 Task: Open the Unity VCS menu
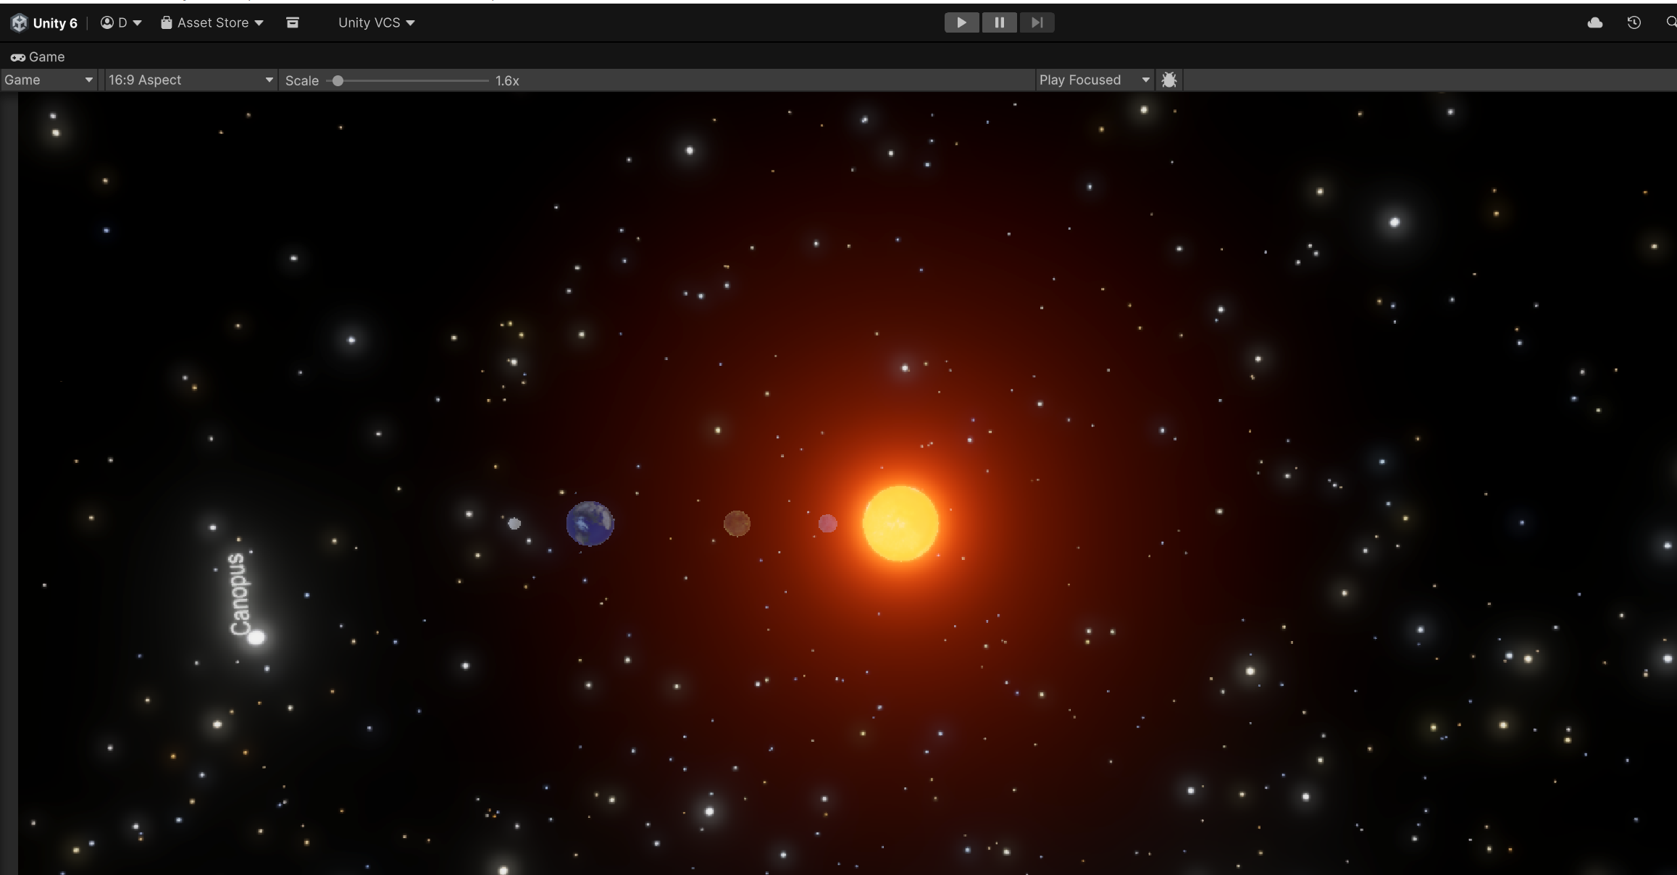click(x=376, y=22)
